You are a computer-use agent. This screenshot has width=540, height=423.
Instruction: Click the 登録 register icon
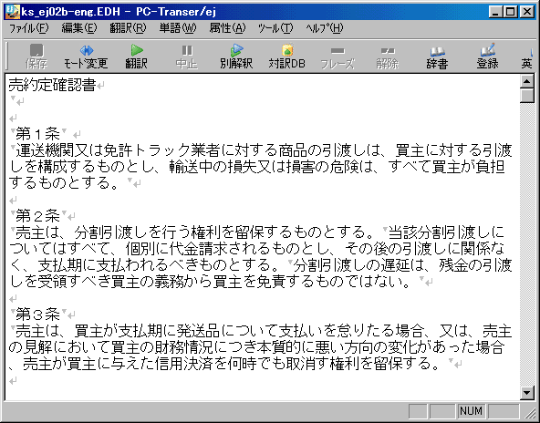coord(488,57)
